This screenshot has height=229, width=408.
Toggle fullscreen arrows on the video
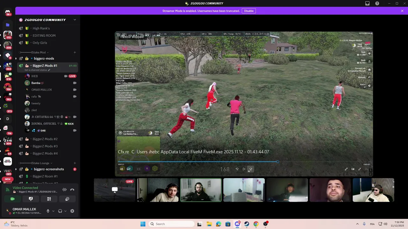[360, 169]
